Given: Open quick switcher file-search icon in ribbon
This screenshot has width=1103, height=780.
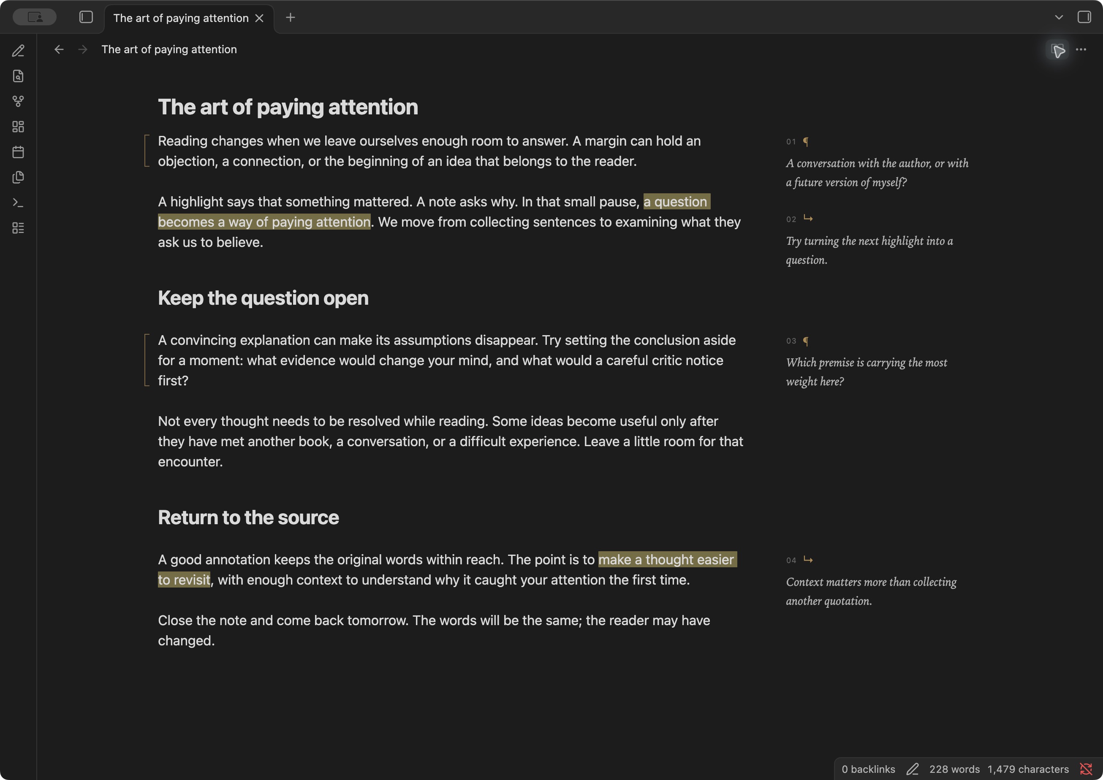Looking at the screenshot, I should pos(18,76).
